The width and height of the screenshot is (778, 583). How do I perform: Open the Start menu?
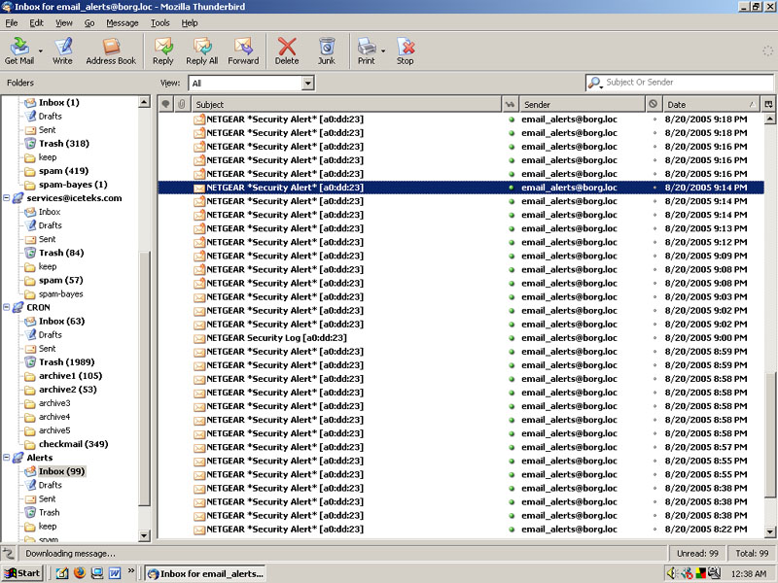[x=22, y=573]
